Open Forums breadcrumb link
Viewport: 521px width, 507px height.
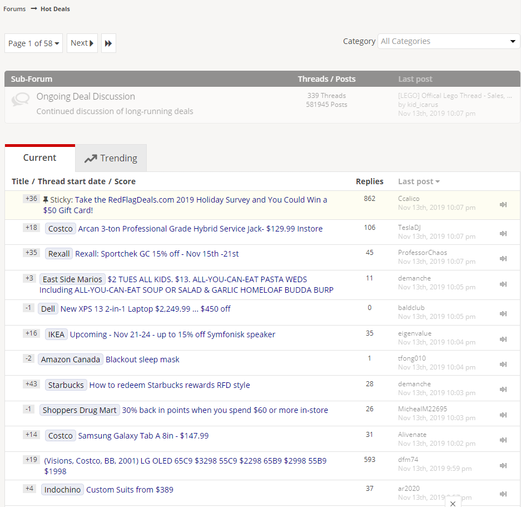14,9
